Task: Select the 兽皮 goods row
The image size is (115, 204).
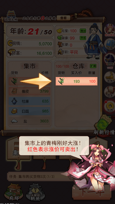Action: click(x=30, y=91)
